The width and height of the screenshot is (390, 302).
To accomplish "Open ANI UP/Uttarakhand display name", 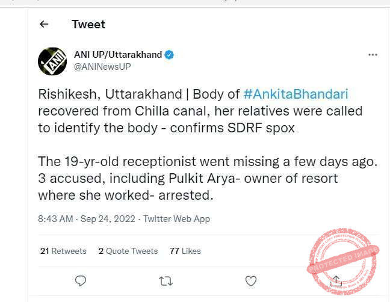I will coord(118,55).
